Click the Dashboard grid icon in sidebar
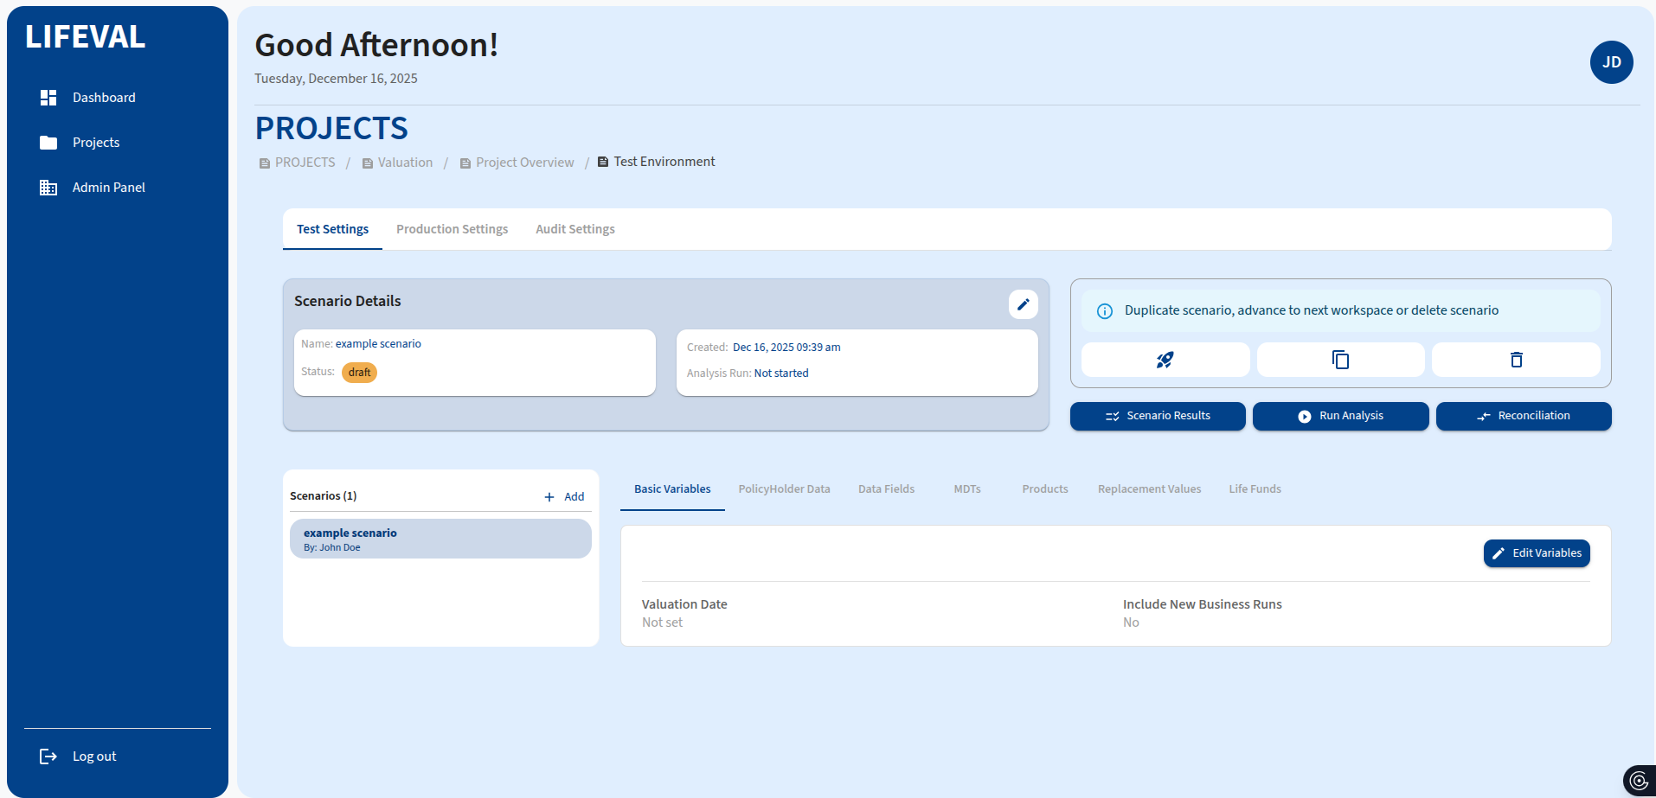 pyautogui.click(x=48, y=98)
